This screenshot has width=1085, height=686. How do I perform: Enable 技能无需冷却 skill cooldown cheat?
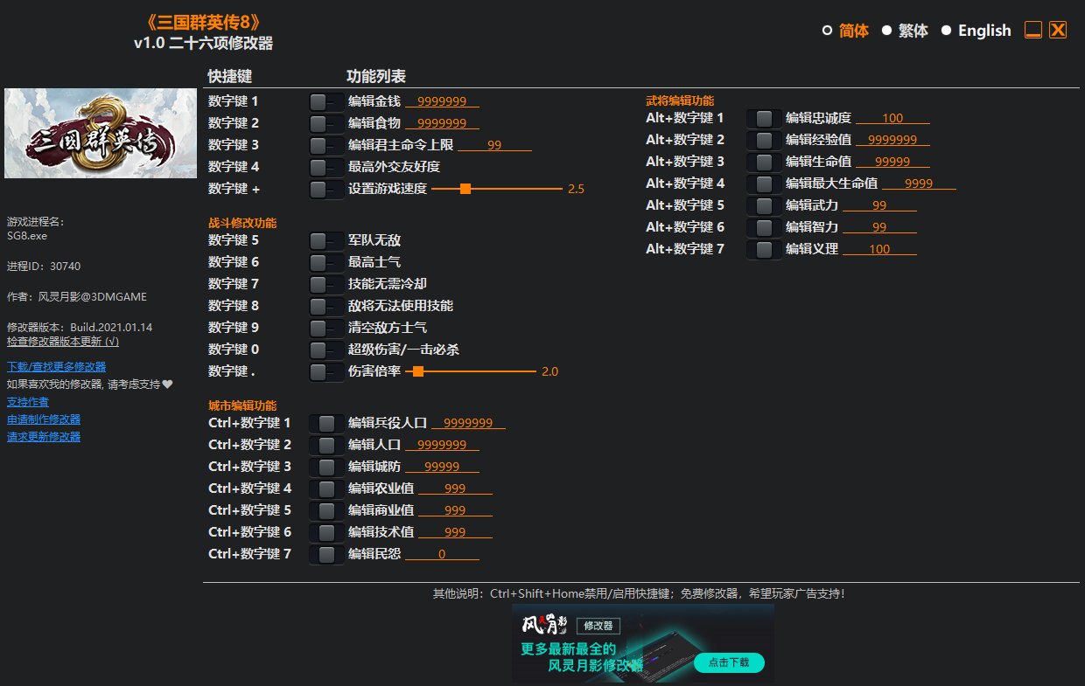325,283
